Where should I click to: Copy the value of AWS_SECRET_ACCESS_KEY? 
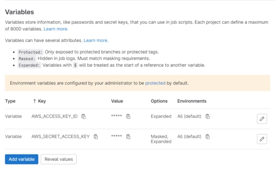point(128,136)
